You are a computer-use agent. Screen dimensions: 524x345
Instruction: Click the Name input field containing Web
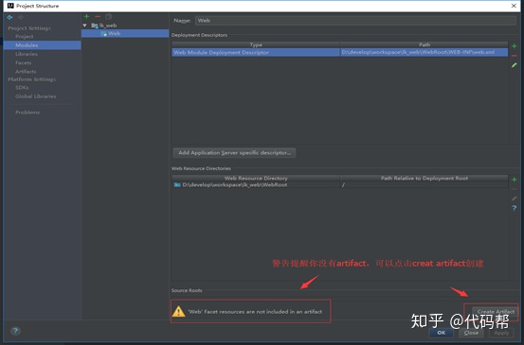[355, 21]
